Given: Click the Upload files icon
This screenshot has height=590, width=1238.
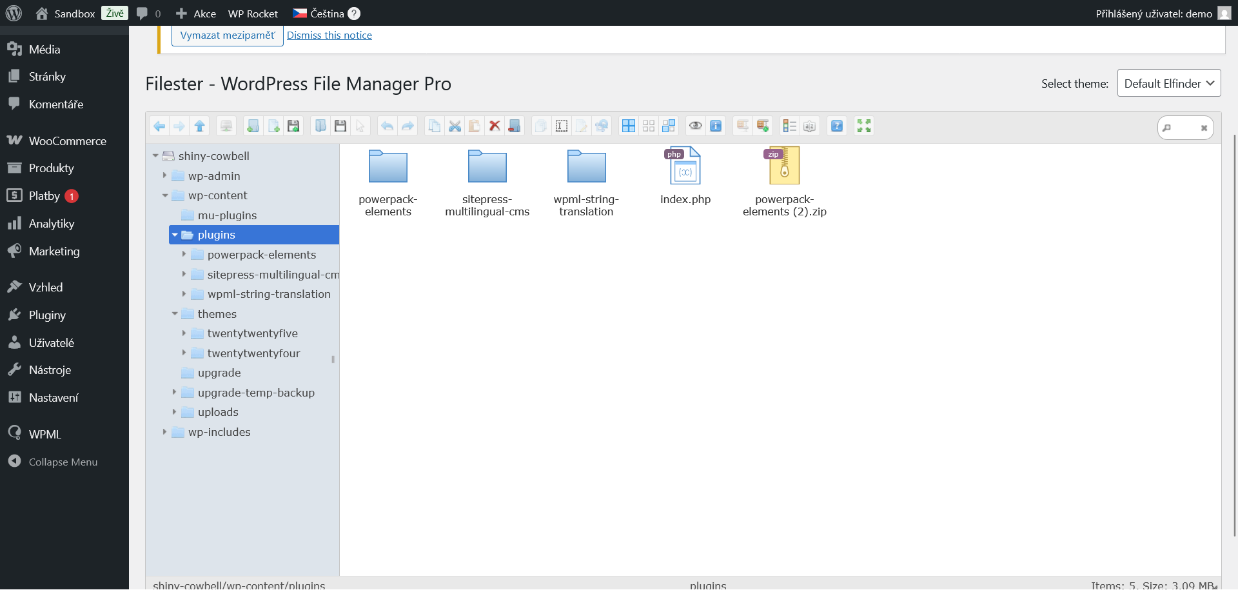Looking at the screenshot, I should 293,126.
